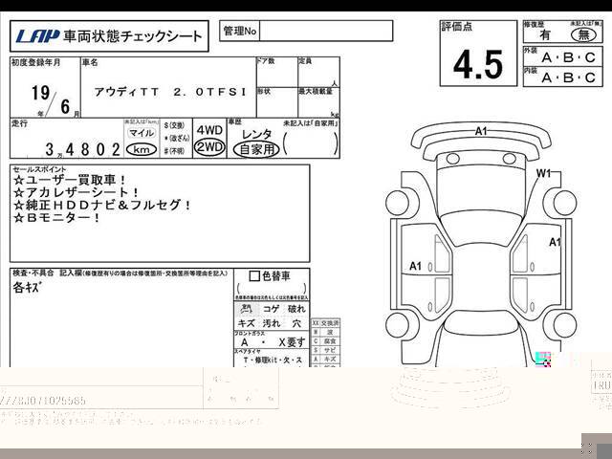Select 有 under 修復歴
Image resolution: width=612 pixels, height=459 pixels.
click(545, 35)
